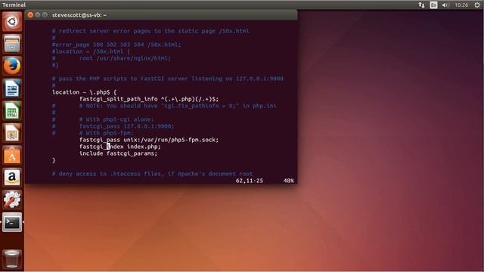Minimize the terminal window

(38, 15)
